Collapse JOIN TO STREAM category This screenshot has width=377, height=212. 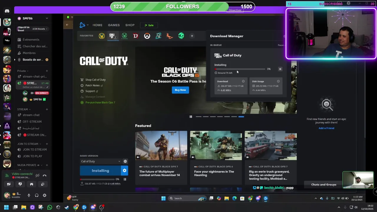pos(29,144)
